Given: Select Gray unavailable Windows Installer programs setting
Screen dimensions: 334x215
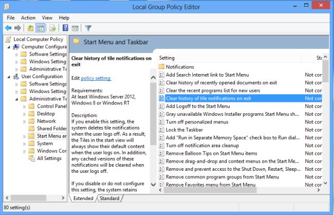Looking at the screenshot, I should tap(240, 114).
